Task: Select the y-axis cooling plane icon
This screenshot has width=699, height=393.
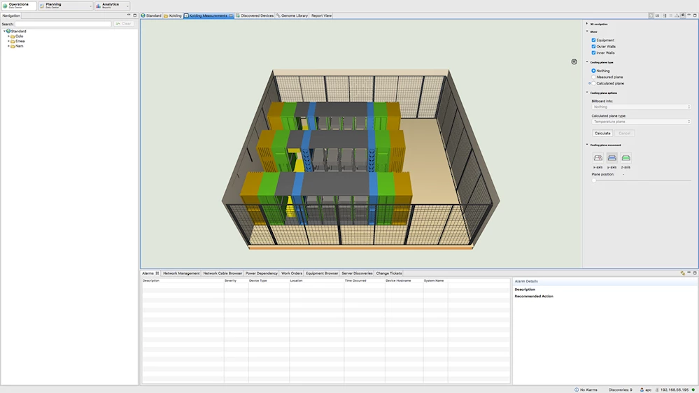Action: tap(612, 158)
